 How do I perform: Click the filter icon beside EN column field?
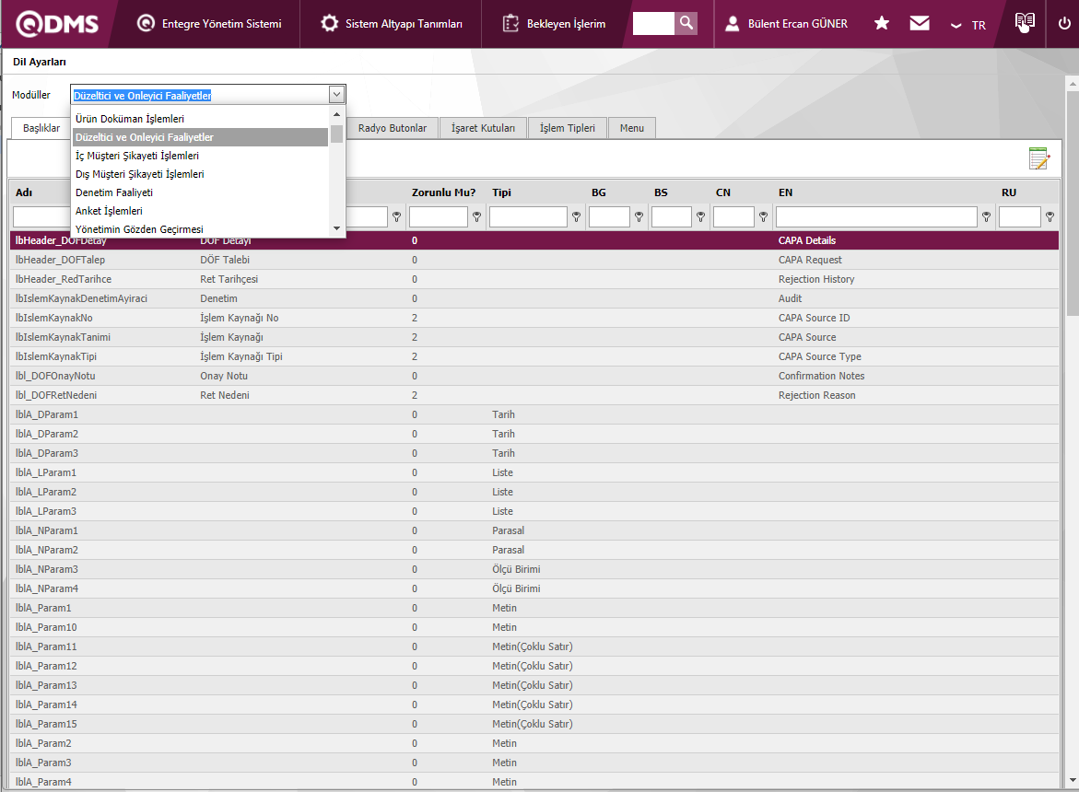986,217
